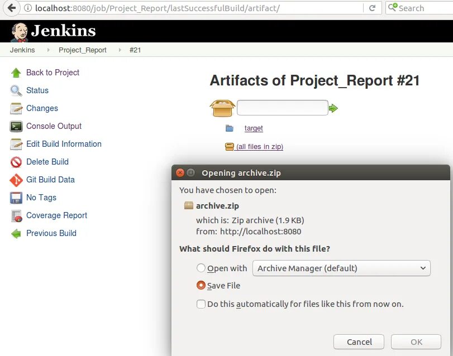This screenshot has height=356, width=453.
Task: Select the Open with radio button
Action: point(201,268)
